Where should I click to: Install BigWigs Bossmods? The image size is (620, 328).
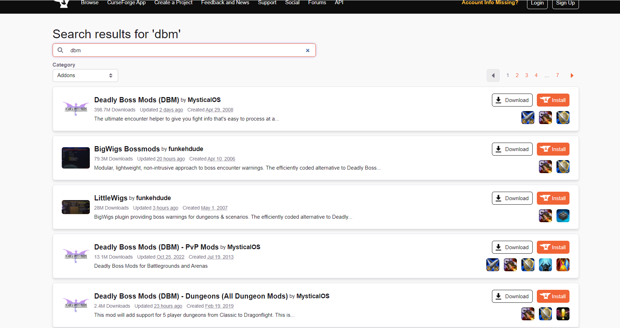pos(553,149)
